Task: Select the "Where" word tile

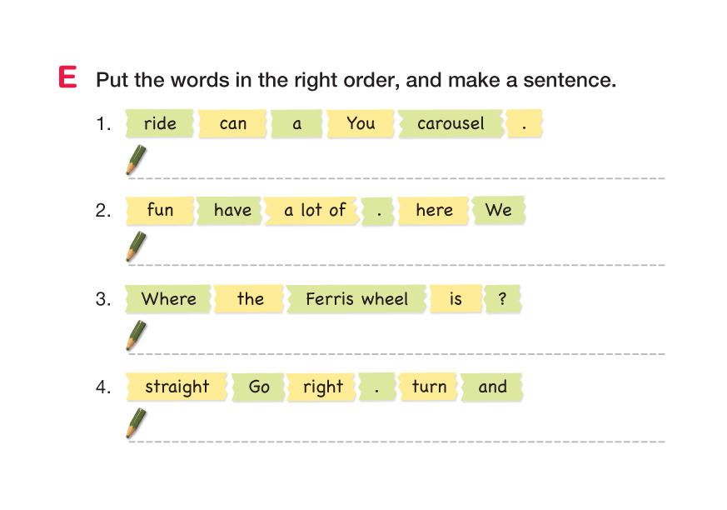Action: coord(169,299)
